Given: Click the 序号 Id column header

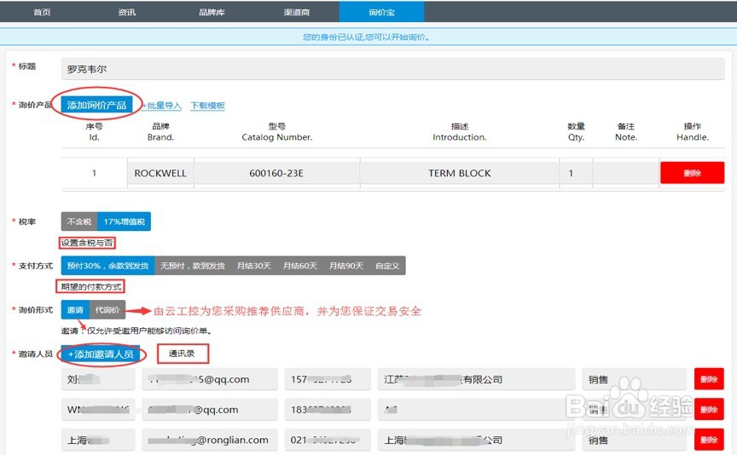Looking at the screenshot, I should [x=95, y=132].
